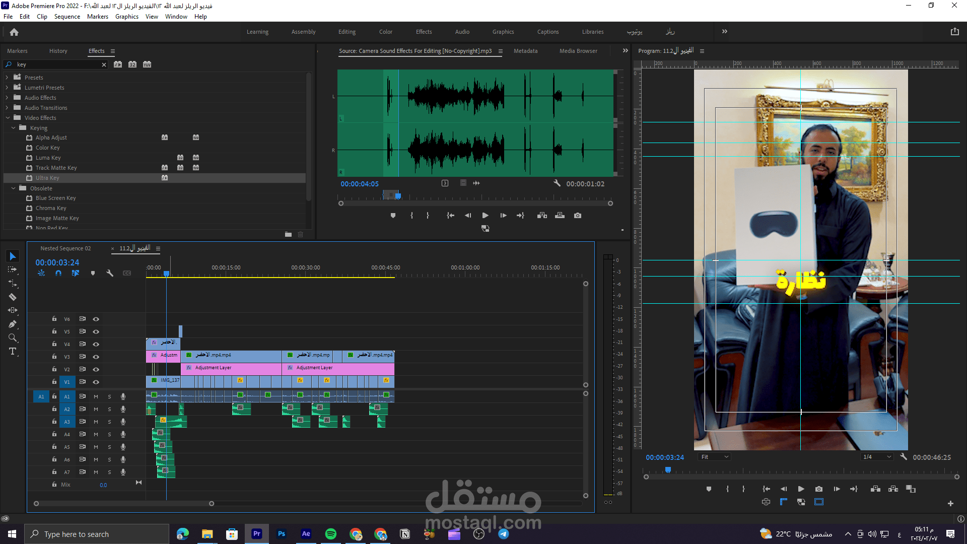Expand the Audio Effects folder
Viewport: 967px width, 544px height.
pos(7,98)
